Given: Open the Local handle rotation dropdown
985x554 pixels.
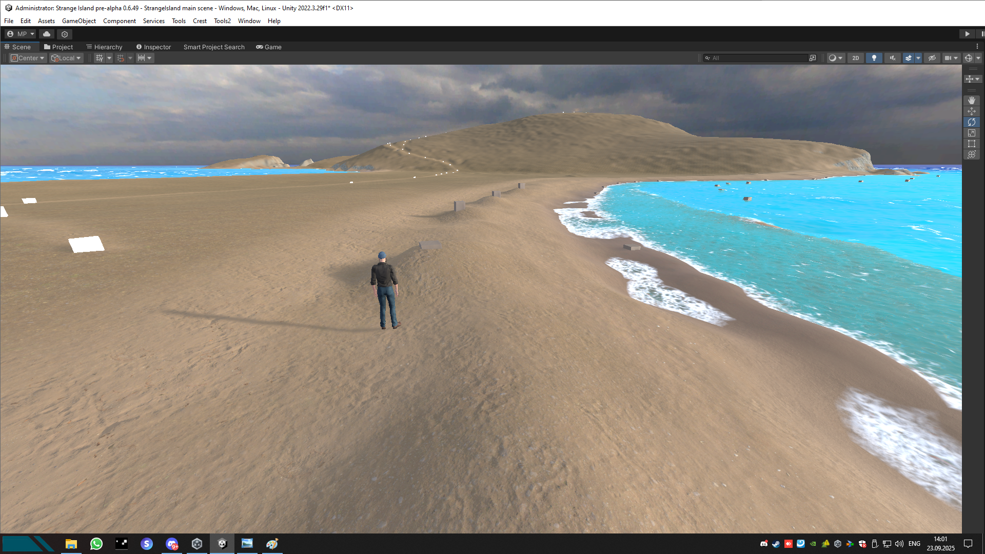Looking at the screenshot, I should click(66, 58).
